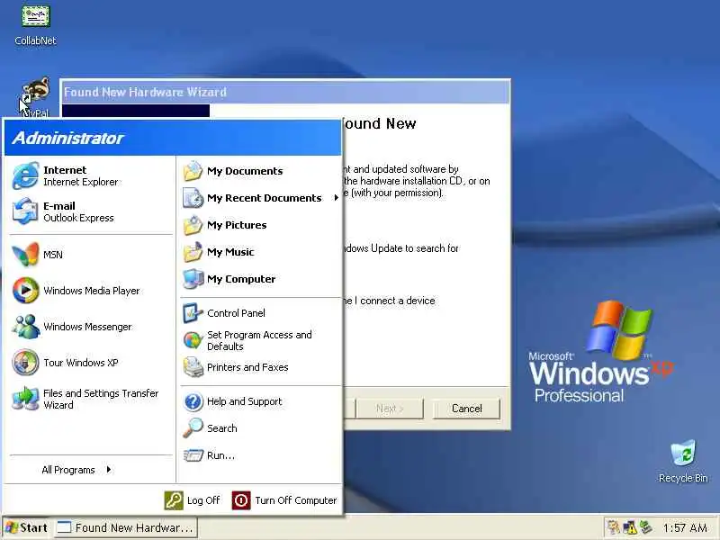The image size is (720, 540).
Task: Open the My Pictures folder icon
Action: (x=193, y=225)
